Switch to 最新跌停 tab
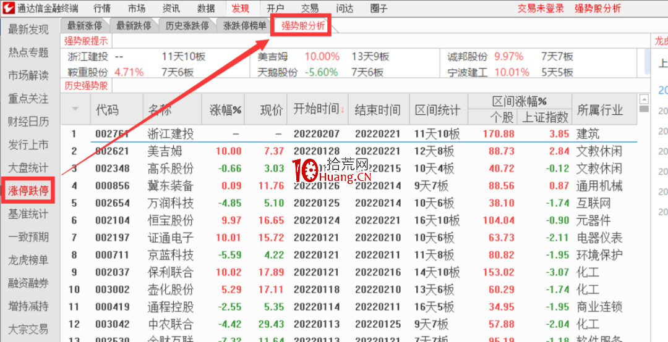The image size is (668, 342). tap(134, 26)
